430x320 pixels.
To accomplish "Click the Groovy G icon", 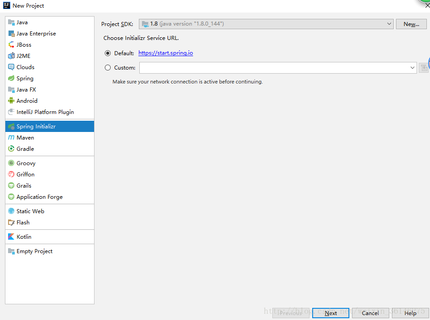I will coord(11,163).
